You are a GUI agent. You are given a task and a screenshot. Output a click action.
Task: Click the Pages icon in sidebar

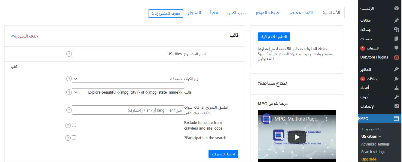coord(396,39)
